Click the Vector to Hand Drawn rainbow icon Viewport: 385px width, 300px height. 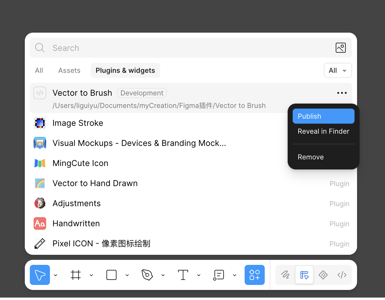point(40,183)
